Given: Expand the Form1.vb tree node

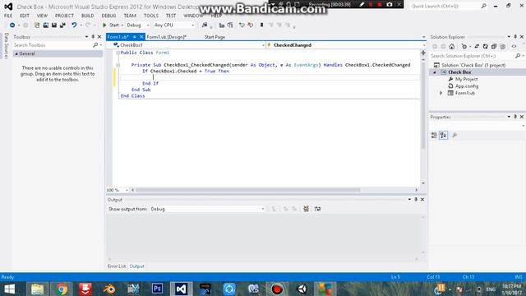Looking at the screenshot, I should coord(441,93).
